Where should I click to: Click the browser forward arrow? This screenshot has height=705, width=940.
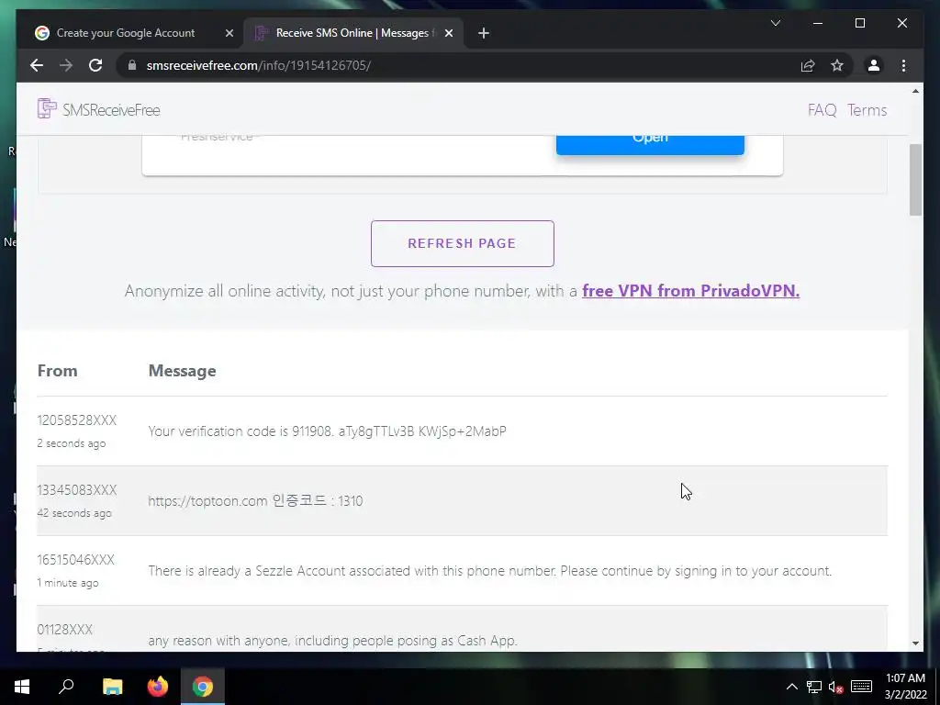[66, 65]
